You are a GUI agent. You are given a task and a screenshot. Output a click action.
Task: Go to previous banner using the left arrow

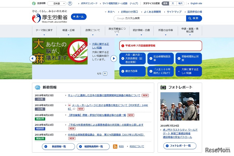[32, 58]
